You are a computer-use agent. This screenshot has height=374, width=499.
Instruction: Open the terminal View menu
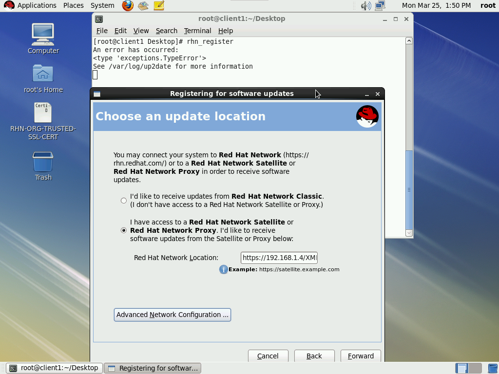(141, 31)
